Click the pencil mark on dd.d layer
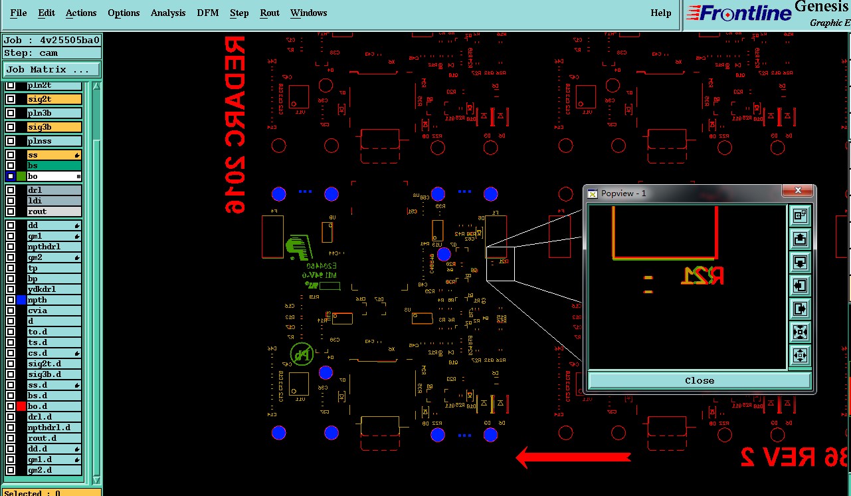This screenshot has width=851, height=496. (x=77, y=449)
